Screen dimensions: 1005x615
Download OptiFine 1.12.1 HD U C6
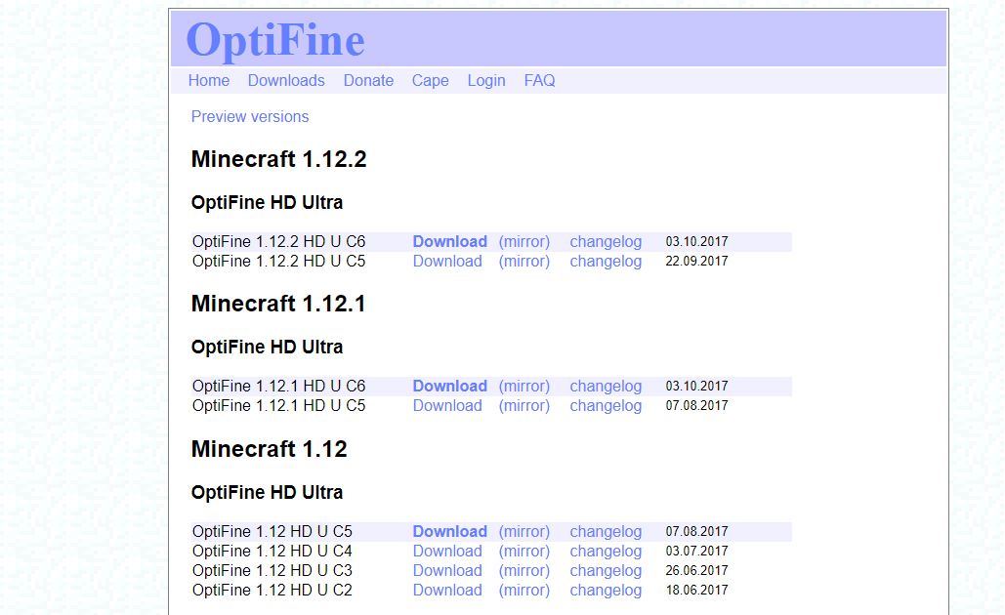pos(450,387)
